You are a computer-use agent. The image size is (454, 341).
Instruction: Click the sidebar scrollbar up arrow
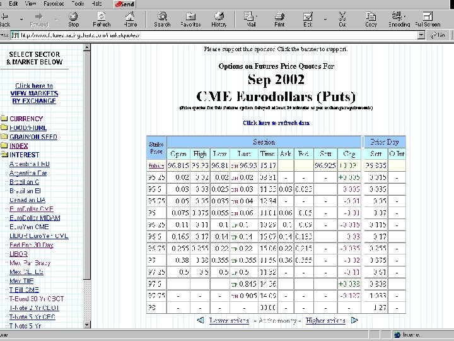pos(87,47)
